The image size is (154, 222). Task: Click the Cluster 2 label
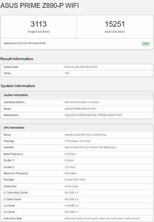[x=9, y=167]
